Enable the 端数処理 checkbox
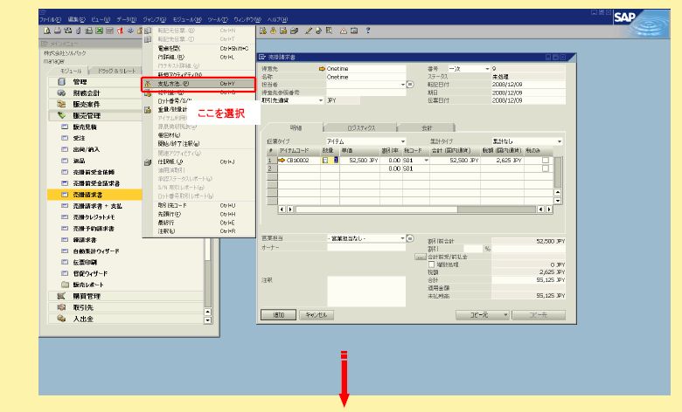Screen dimensions: 682x412 tap(431, 264)
